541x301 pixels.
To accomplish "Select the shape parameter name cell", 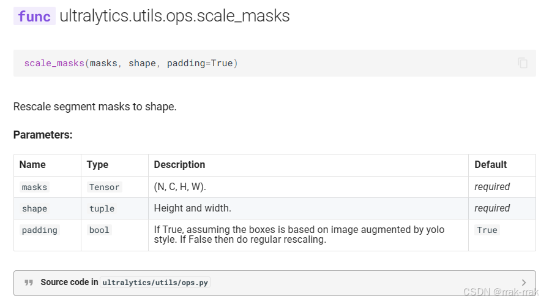I will point(34,208).
